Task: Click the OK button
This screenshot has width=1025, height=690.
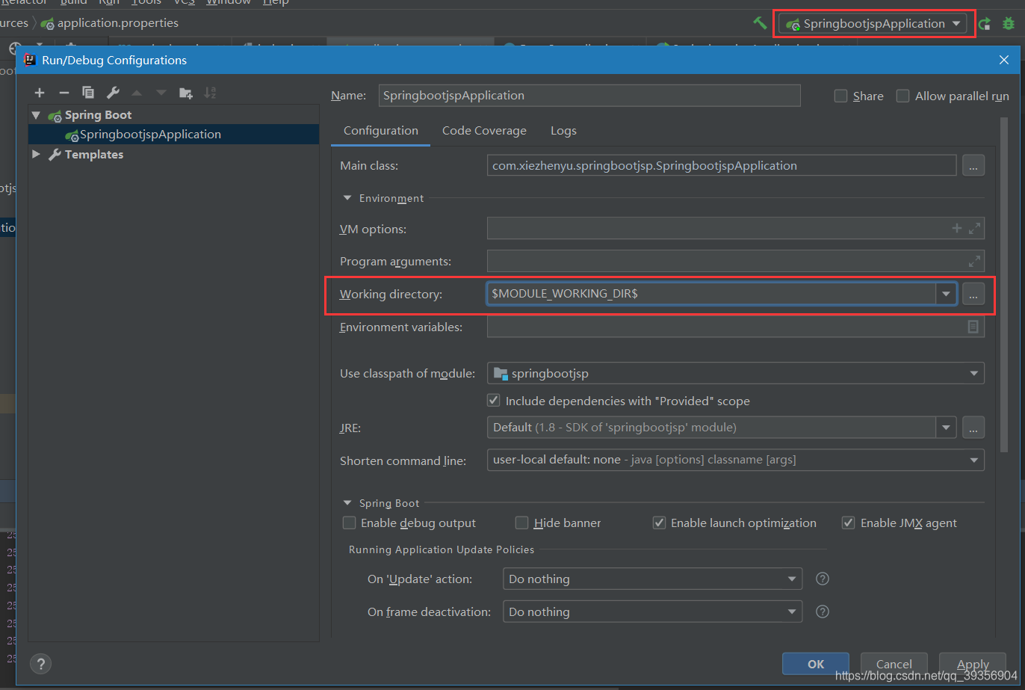Action: pyautogui.click(x=816, y=664)
